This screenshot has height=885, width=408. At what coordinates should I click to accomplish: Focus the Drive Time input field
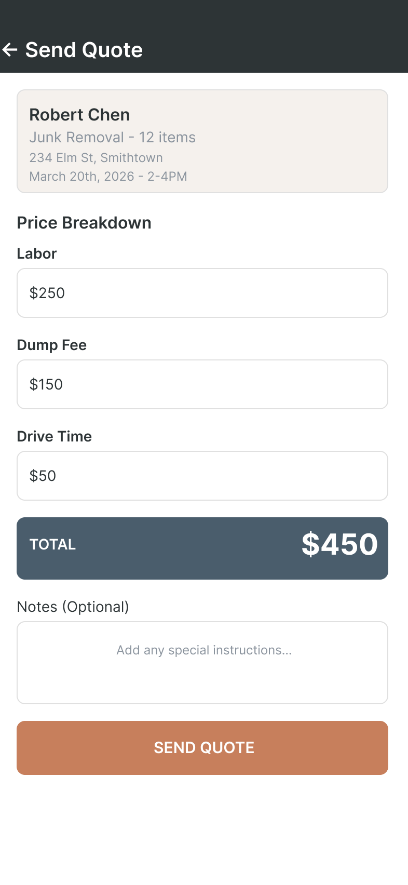point(202,476)
